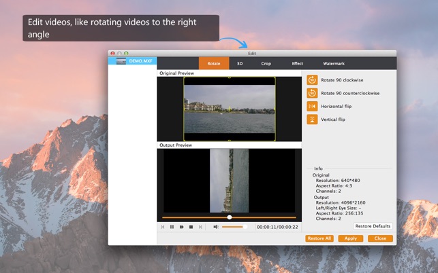This screenshot has height=273, width=438.
Task: Switch to the 3D tab
Action: pos(240,63)
